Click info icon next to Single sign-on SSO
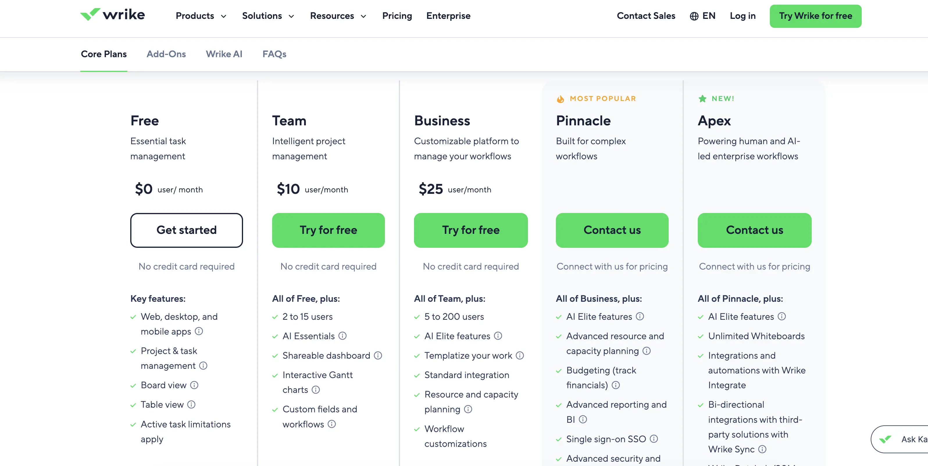This screenshot has height=466, width=928. coord(654,439)
